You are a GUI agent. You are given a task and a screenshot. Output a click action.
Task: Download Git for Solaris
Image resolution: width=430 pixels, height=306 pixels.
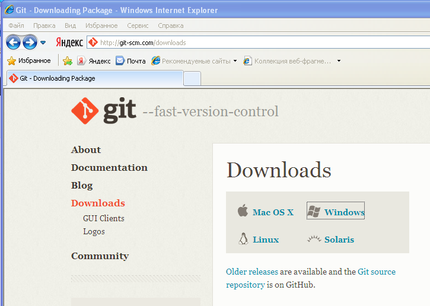(339, 240)
